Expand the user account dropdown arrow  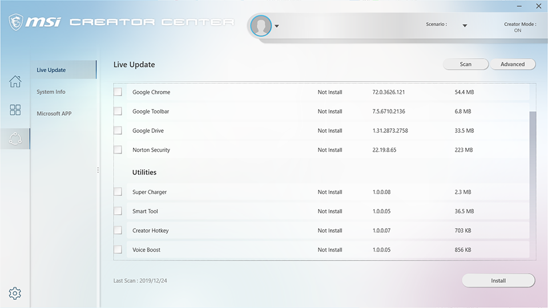click(276, 26)
